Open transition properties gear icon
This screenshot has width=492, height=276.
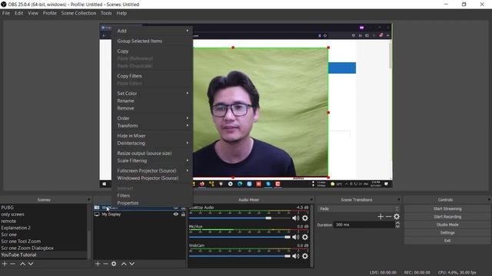pyautogui.click(x=397, y=216)
